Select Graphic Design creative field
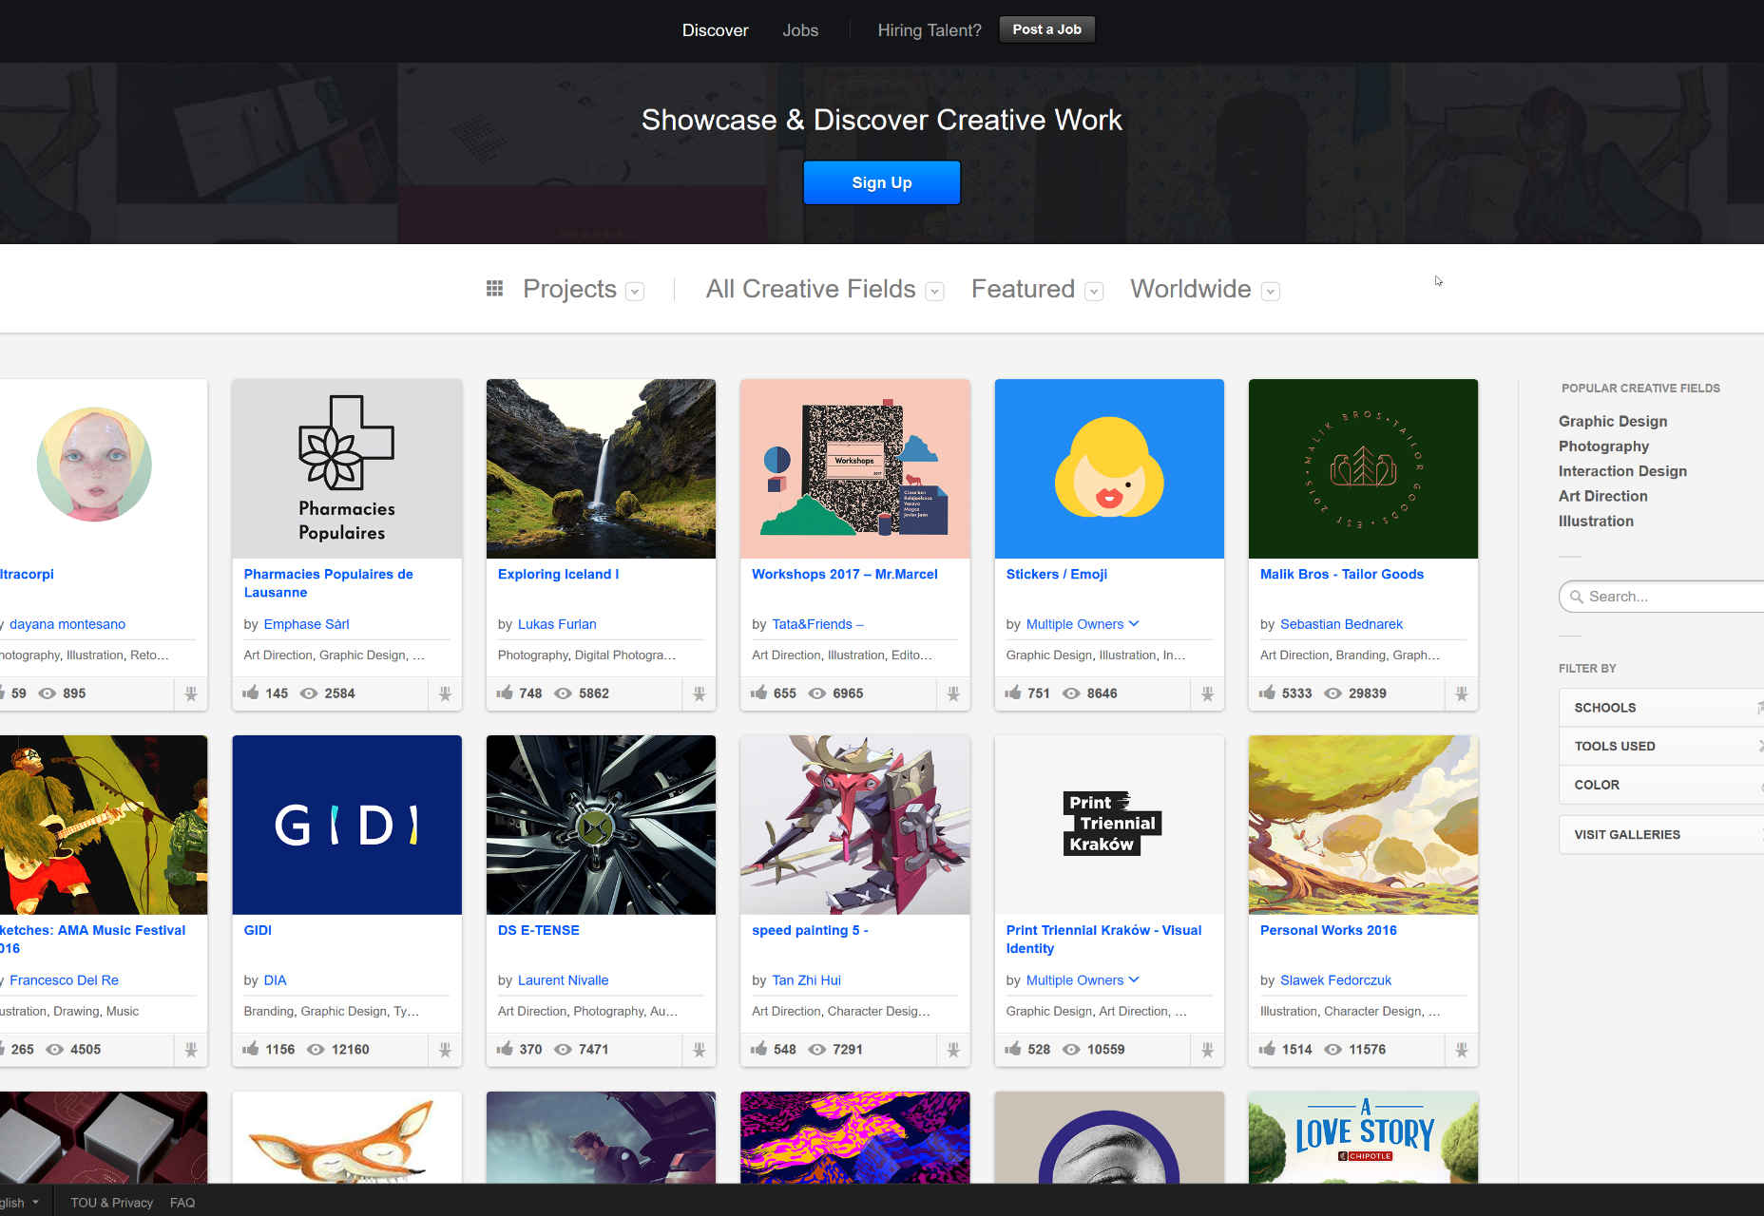 1612,421
